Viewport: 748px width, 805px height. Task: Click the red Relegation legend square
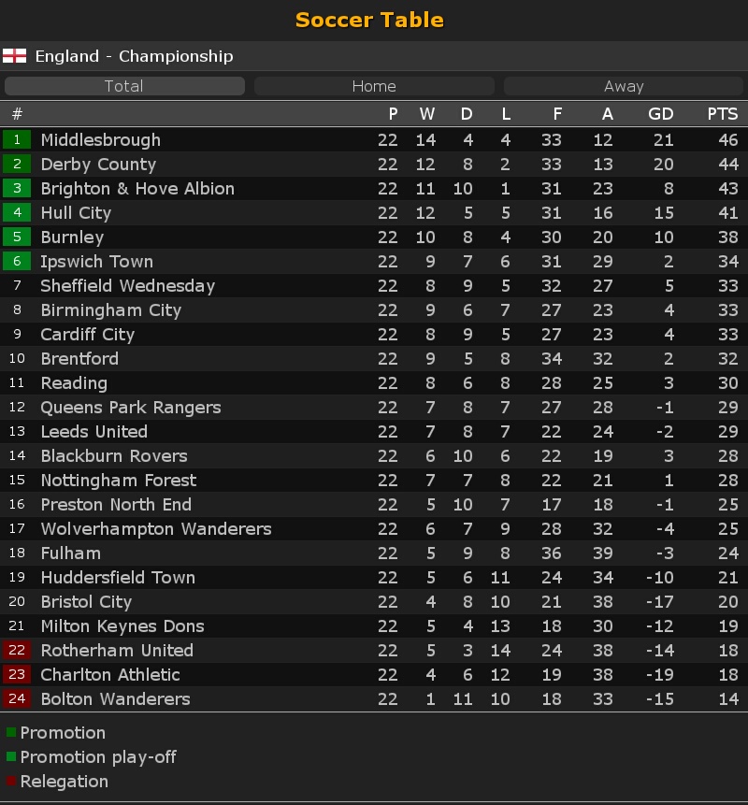pos(11,781)
